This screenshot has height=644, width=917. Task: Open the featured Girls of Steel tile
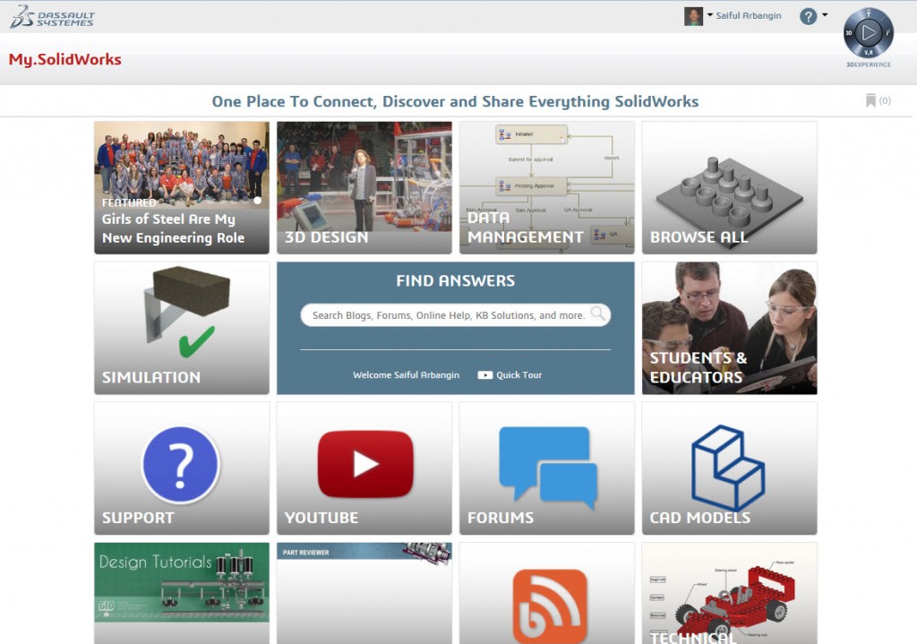[182, 188]
